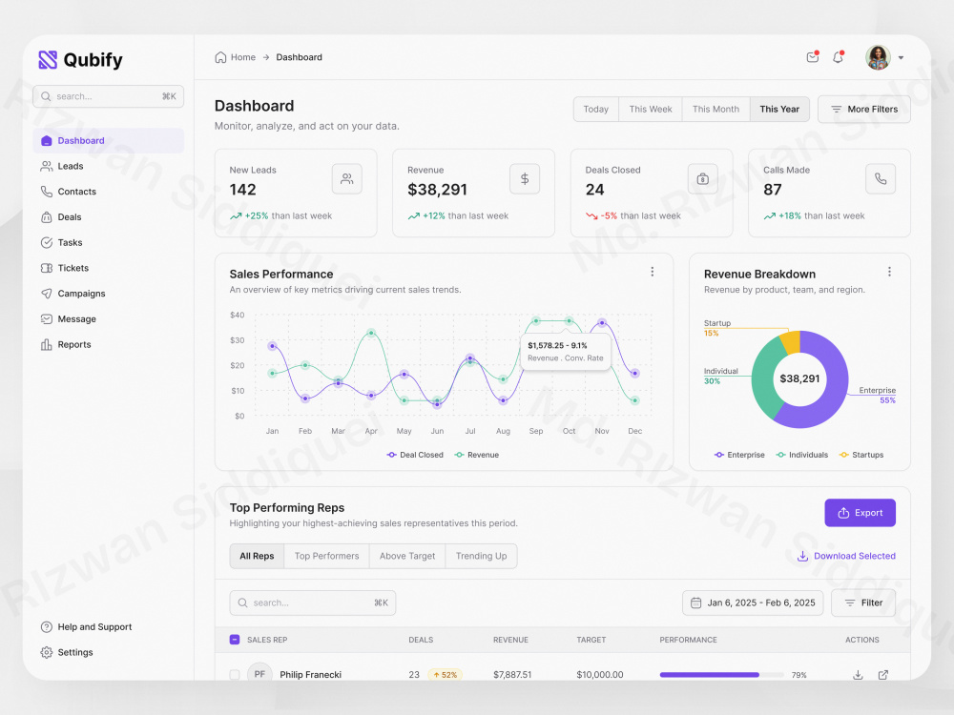Click the Export button
Image resolution: width=954 pixels, height=715 pixels.
(860, 513)
